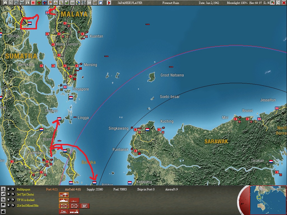Click the aircraft icon beside 3rd Tpt.Chutai

pos(3,194)
